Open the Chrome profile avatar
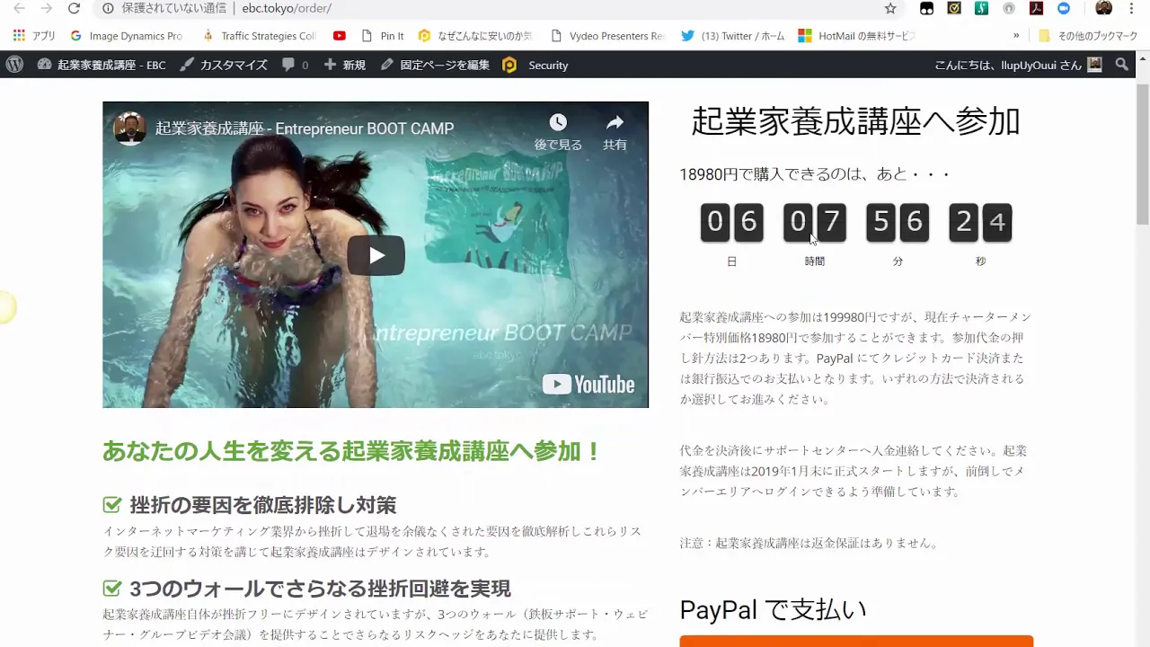1150x647 pixels. point(1104,9)
